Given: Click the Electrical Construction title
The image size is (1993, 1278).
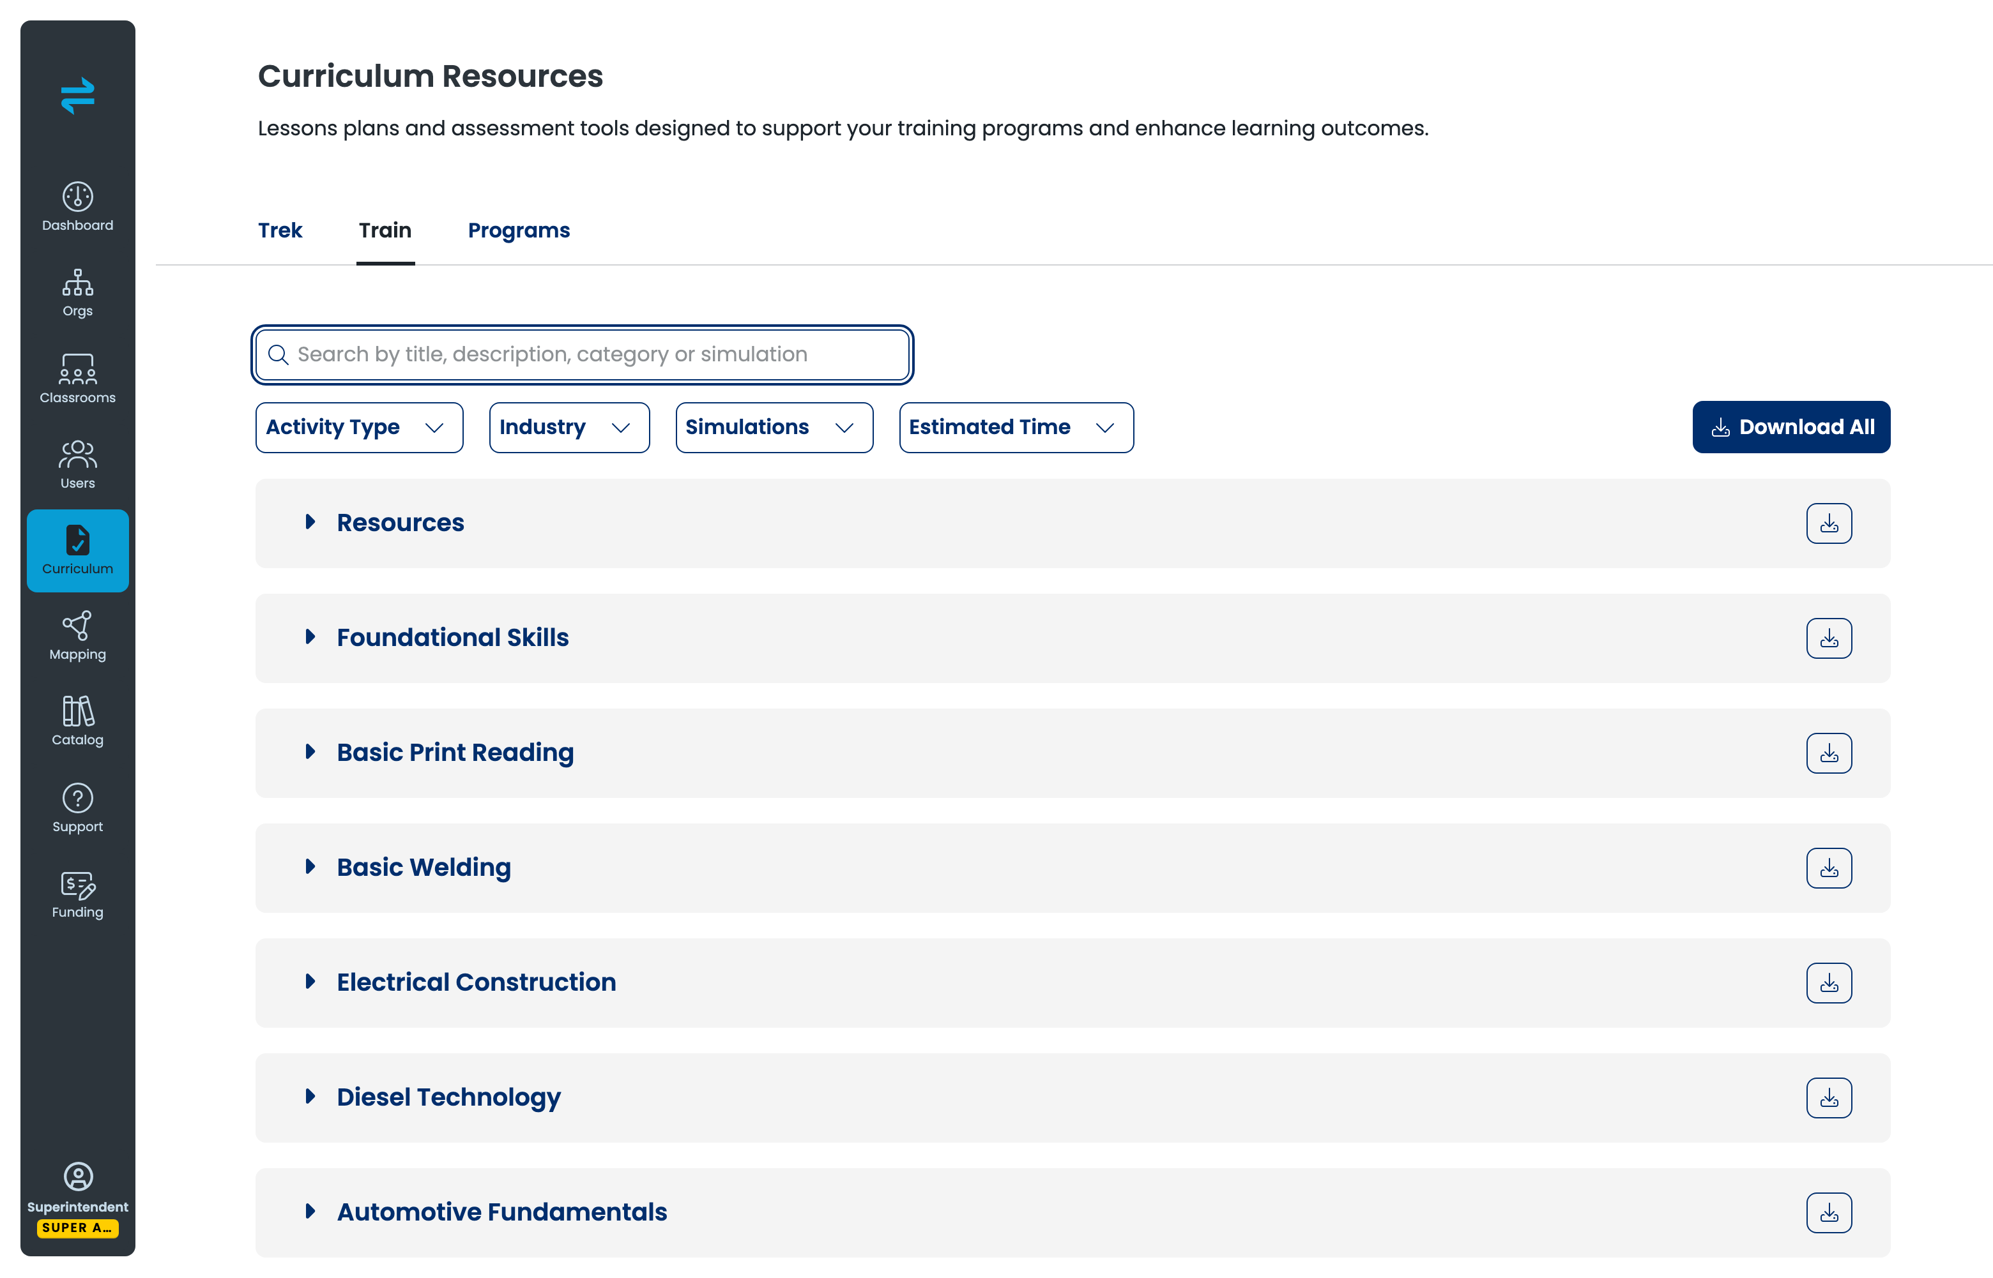Looking at the screenshot, I should click(476, 982).
